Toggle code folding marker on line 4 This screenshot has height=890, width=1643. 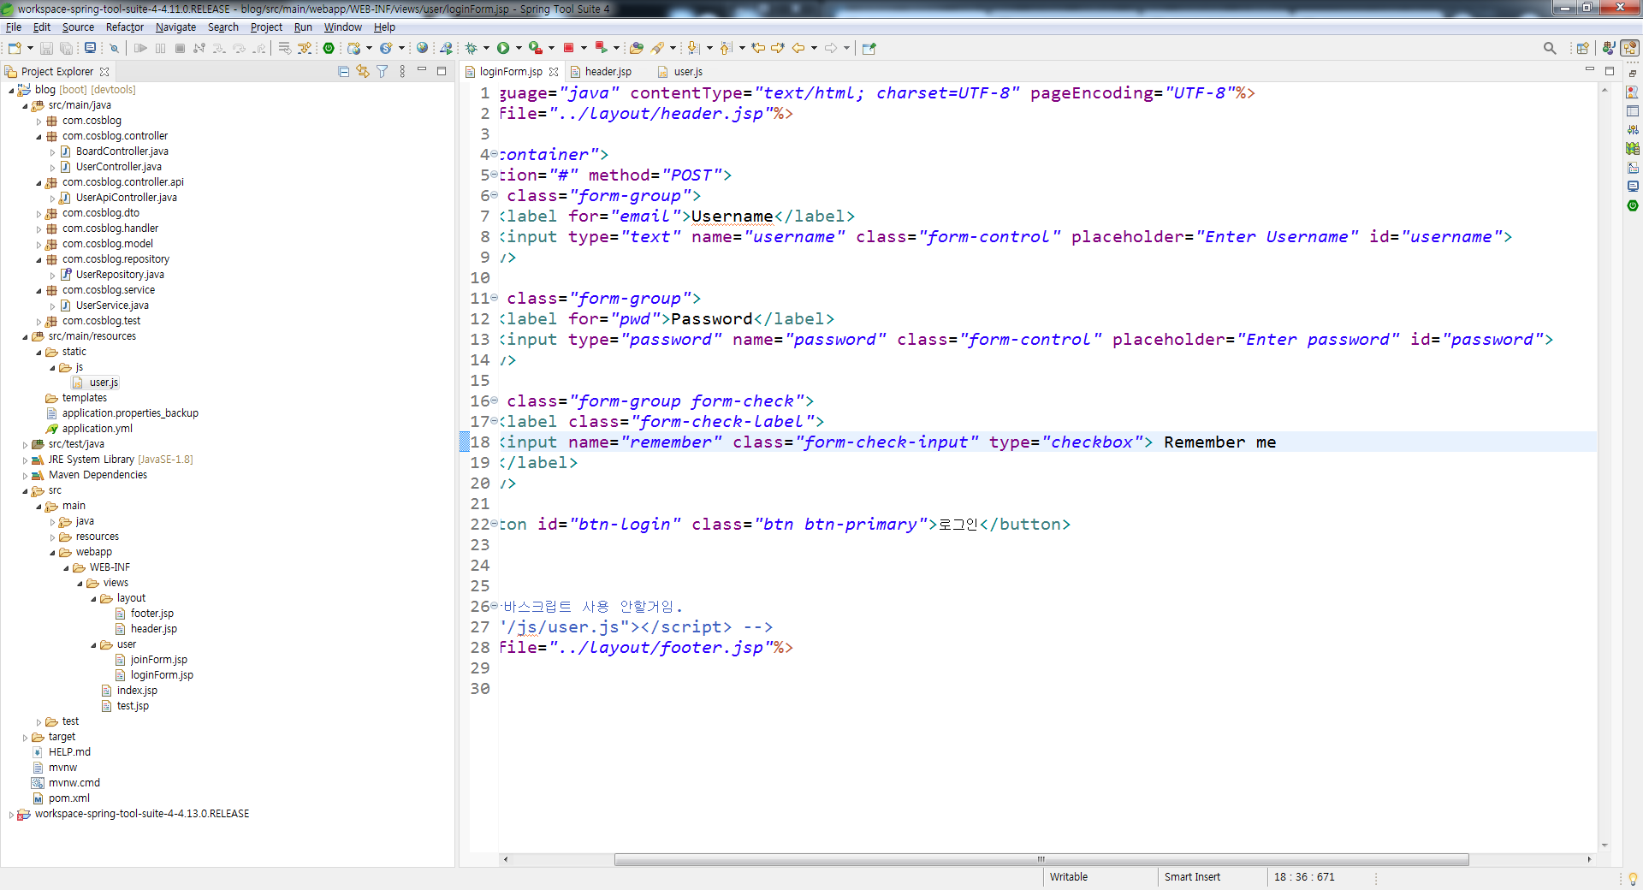(x=494, y=154)
